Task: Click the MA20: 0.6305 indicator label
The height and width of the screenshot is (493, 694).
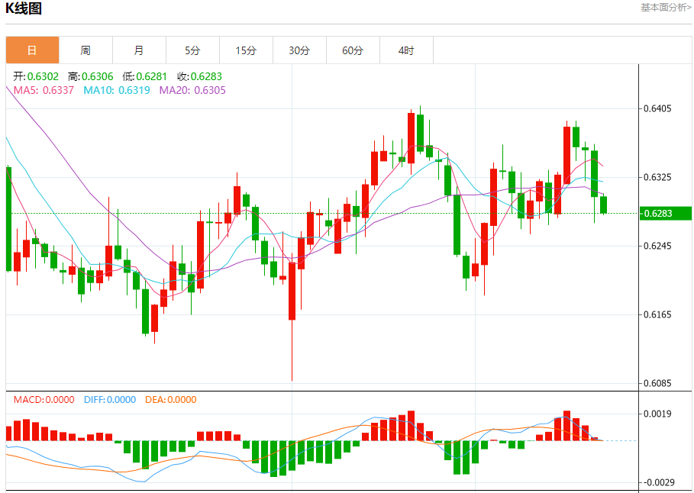Action: pos(192,90)
